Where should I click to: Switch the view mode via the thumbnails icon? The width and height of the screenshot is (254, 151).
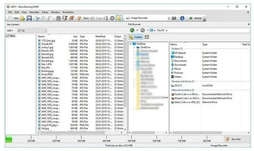point(147,37)
